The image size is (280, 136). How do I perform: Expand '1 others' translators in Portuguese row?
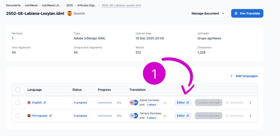(151, 118)
